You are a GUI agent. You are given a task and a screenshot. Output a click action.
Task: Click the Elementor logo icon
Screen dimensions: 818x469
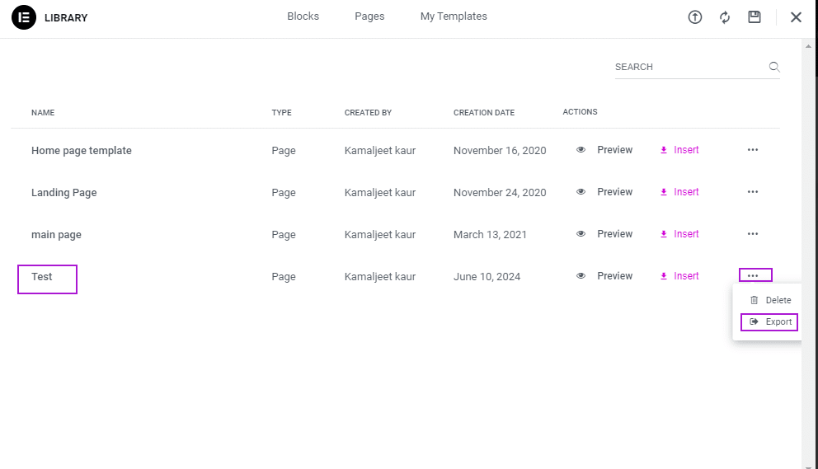point(24,17)
